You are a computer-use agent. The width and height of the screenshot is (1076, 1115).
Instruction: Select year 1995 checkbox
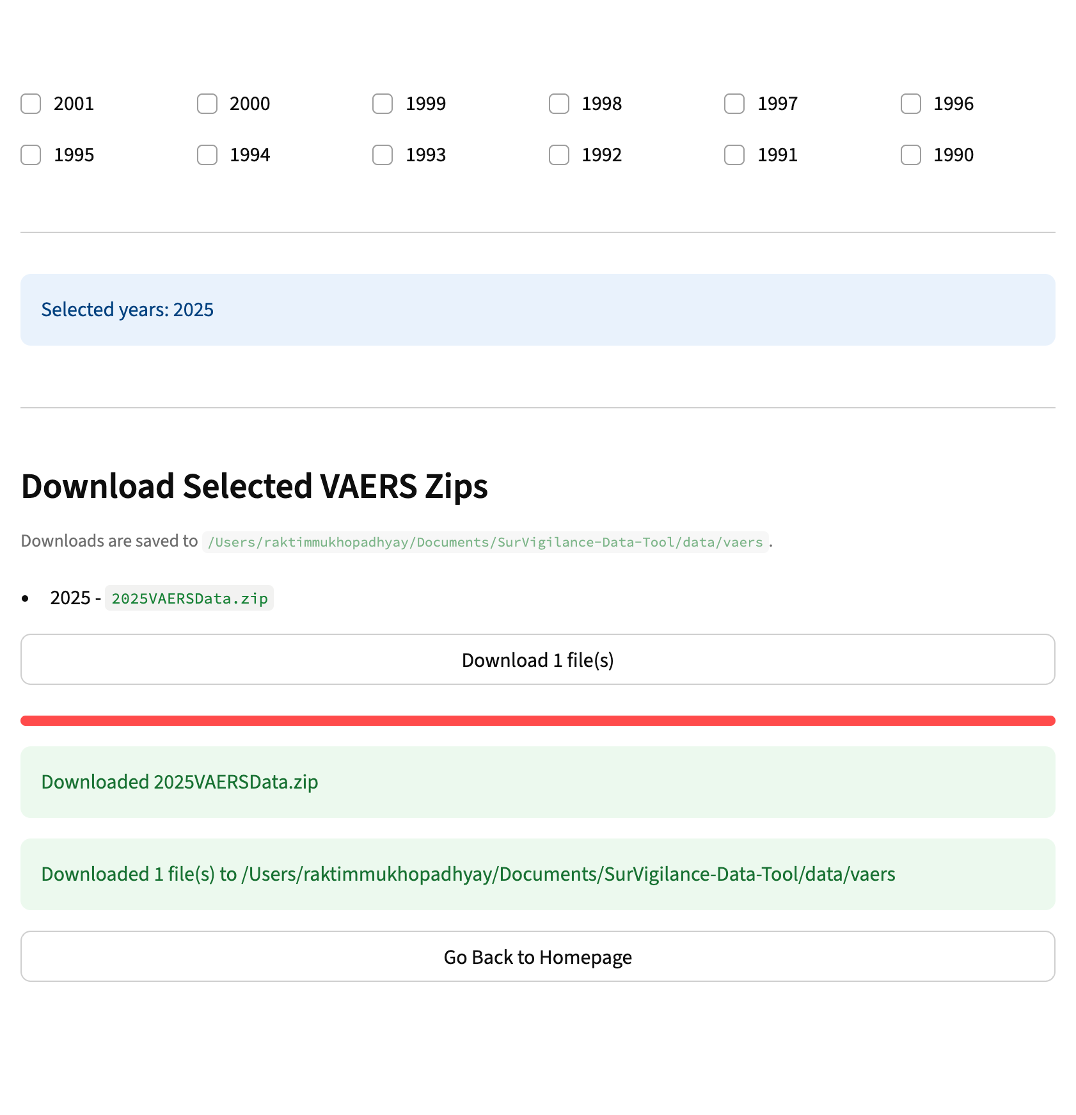point(31,155)
